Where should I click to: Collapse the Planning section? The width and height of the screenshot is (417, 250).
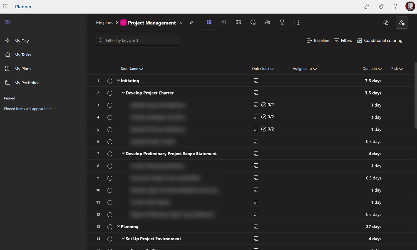pyautogui.click(x=118, y=226)
